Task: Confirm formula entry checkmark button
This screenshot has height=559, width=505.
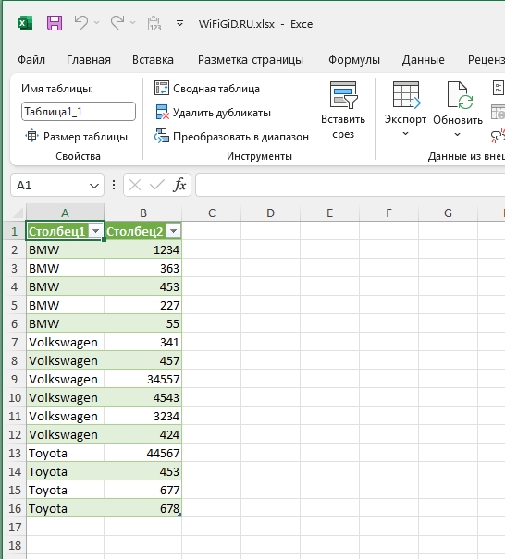Action: 157,185
